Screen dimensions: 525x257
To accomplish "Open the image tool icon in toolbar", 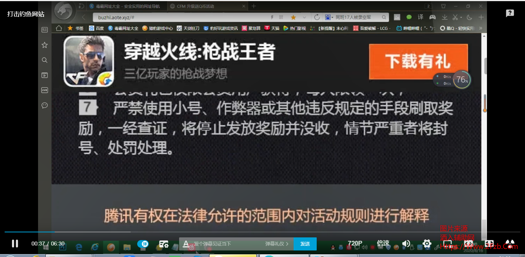I will [x=397, y=17].
